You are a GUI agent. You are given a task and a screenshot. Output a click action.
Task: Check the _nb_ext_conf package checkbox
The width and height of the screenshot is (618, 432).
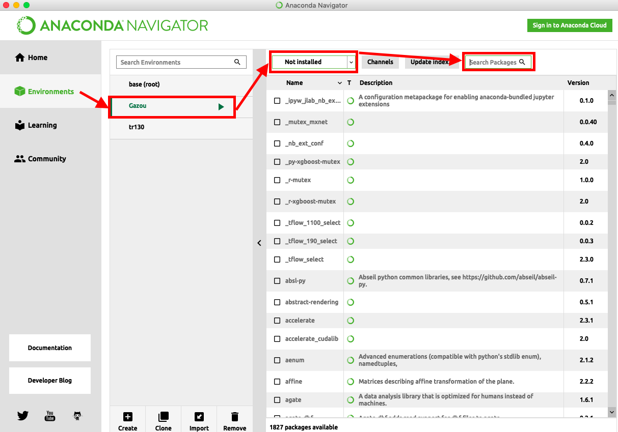277,143
